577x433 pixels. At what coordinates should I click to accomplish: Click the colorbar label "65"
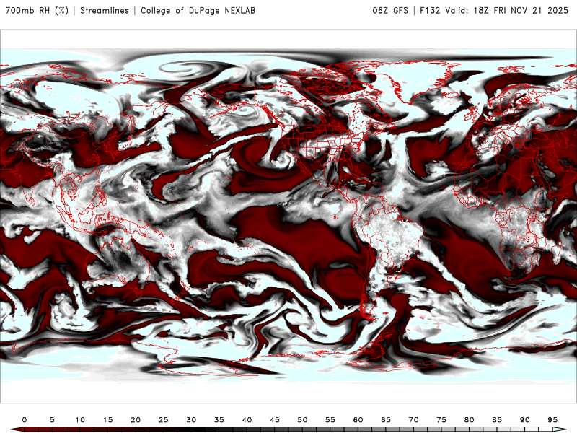pos(386,420)
